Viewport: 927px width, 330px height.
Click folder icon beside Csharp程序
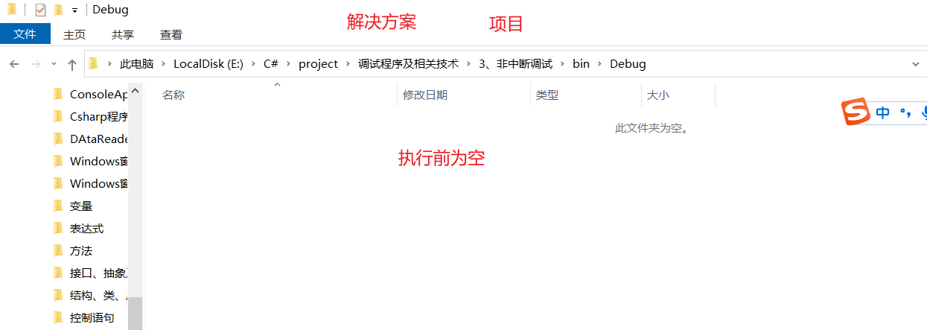58,116
